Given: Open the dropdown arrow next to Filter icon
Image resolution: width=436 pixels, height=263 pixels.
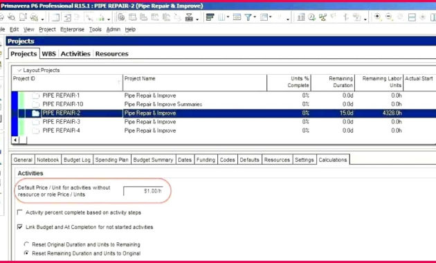Looking at the screenshot, I should [255, 17].
